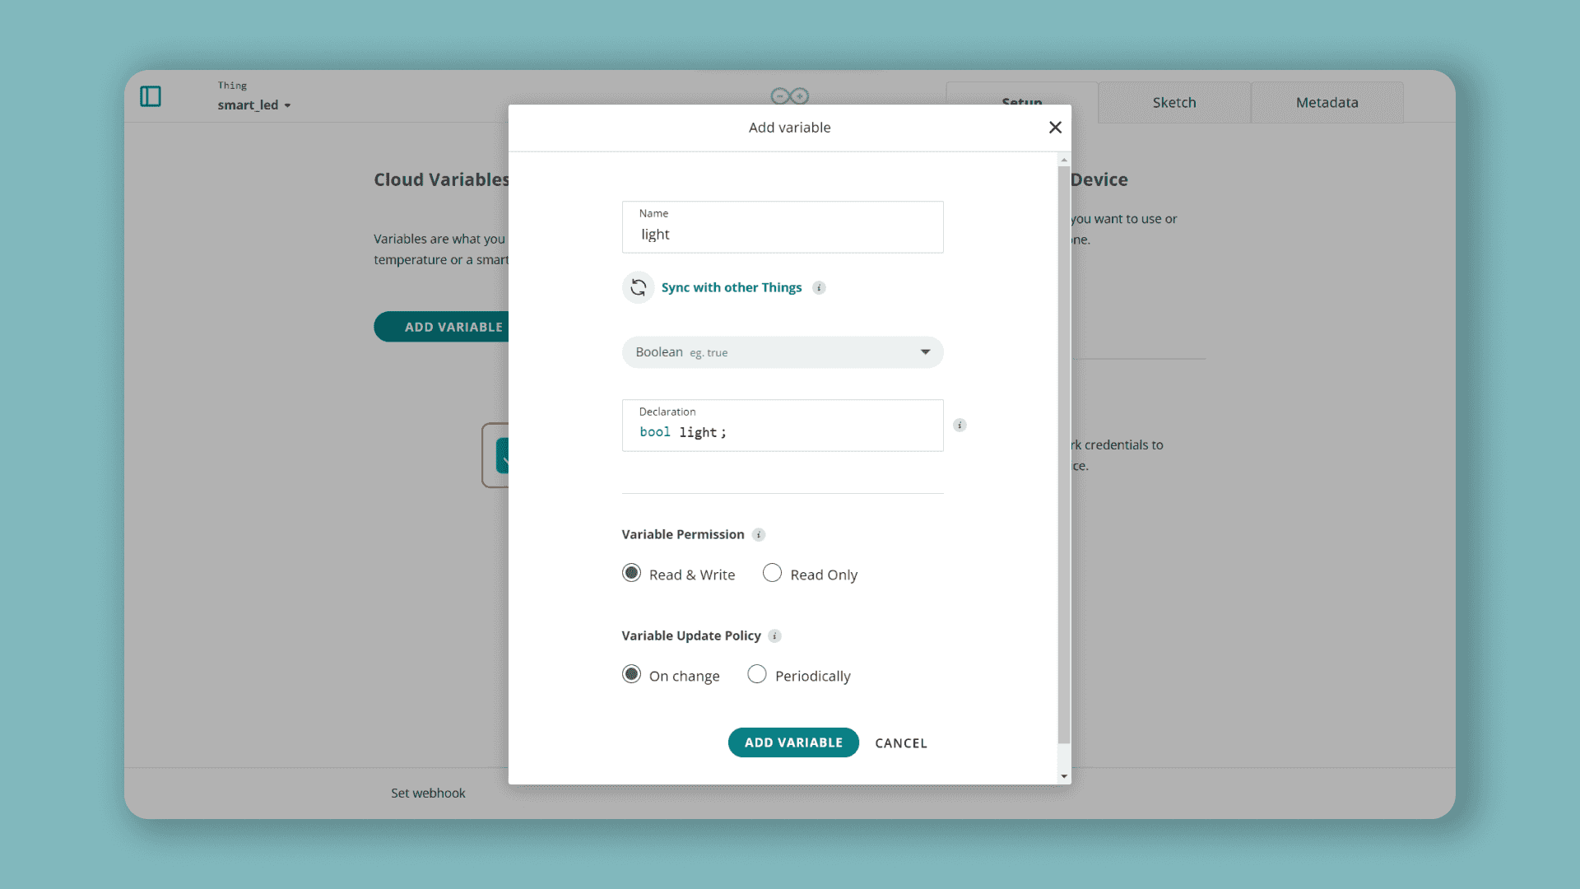This screenshot has width=1580, height=889.
Task: Select the Read Only permission
Action: [x=772, y=573]
